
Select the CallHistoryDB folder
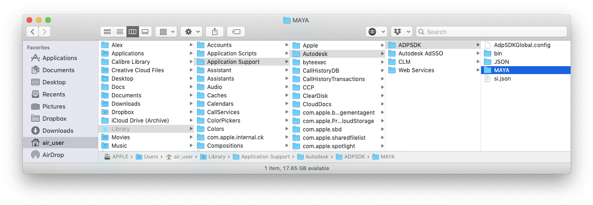pos(337,71)
